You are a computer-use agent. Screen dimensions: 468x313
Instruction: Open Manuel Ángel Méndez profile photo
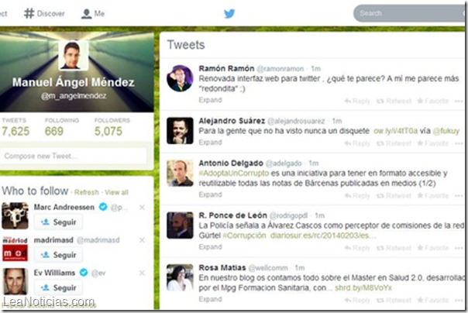[73, 56]
